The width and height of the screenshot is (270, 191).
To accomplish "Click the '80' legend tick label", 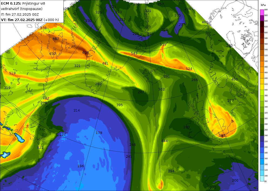I will point(265,181).
